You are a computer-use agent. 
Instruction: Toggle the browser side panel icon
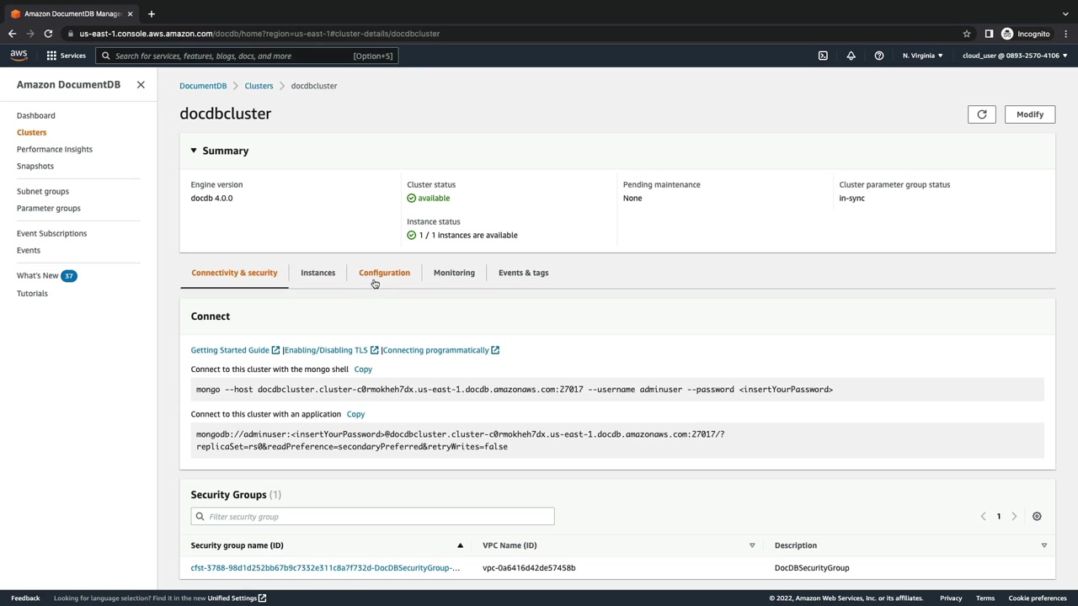click(989, 34)
